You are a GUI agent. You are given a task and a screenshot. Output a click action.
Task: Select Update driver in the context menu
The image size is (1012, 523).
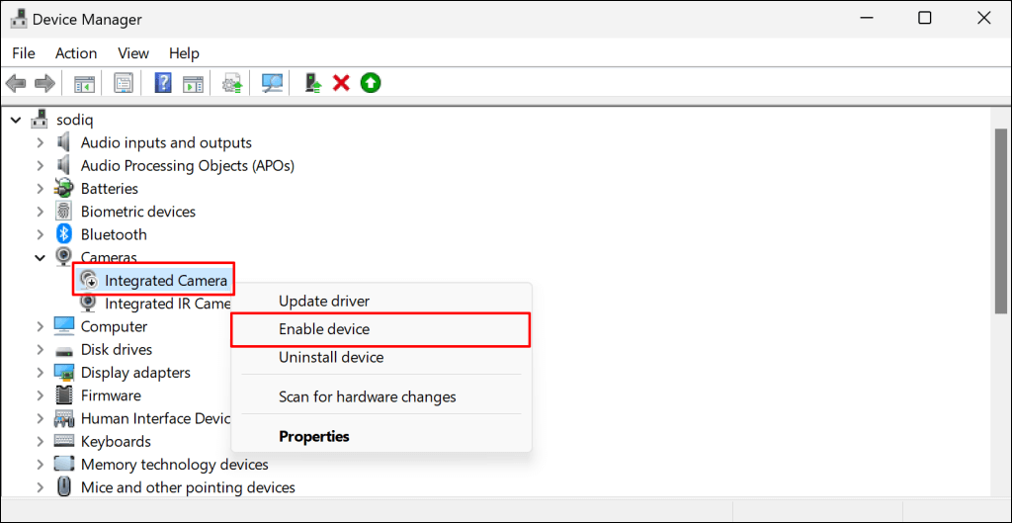(x=324, y=301)
